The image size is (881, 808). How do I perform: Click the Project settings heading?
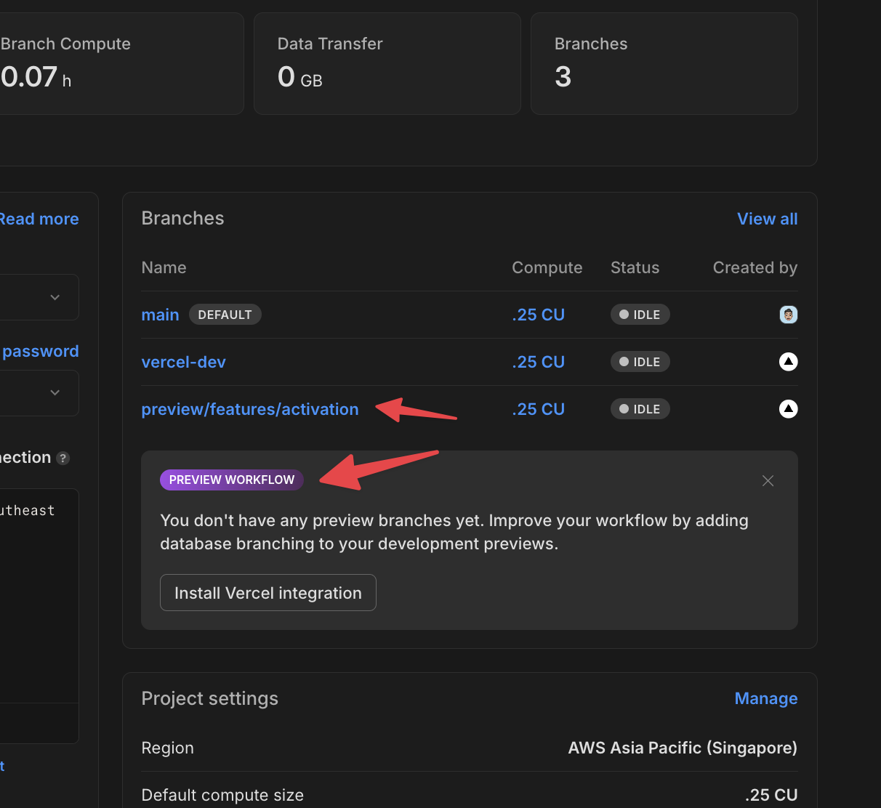tap(210, 698)
